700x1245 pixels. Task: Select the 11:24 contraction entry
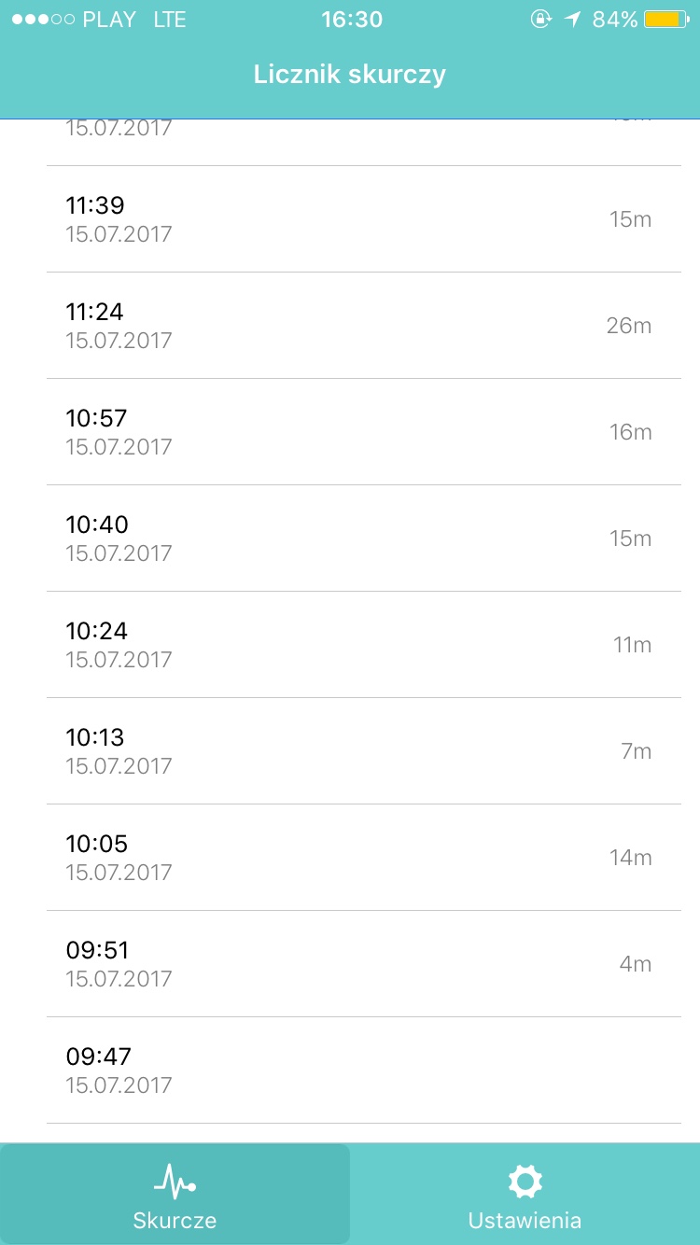[364, 326]
